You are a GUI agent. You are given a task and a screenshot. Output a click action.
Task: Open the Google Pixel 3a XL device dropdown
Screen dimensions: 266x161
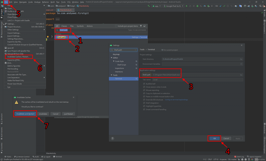173,6
